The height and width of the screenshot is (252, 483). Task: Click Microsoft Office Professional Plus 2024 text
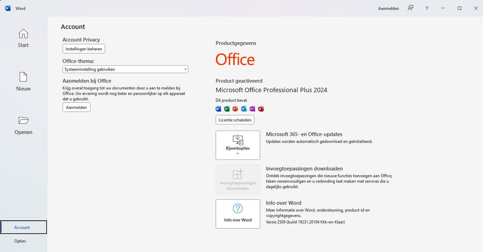pos(271,90)
